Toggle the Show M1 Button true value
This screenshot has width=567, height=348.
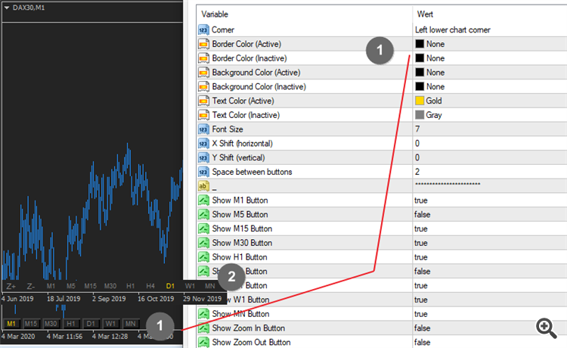421,200
